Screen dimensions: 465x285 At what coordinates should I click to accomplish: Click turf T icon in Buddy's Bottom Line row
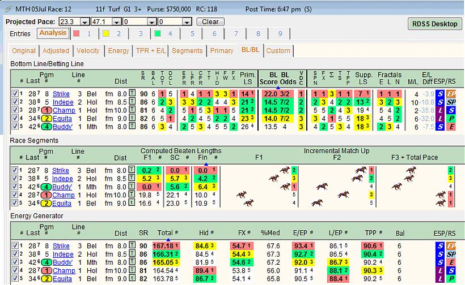click(132, 126)
